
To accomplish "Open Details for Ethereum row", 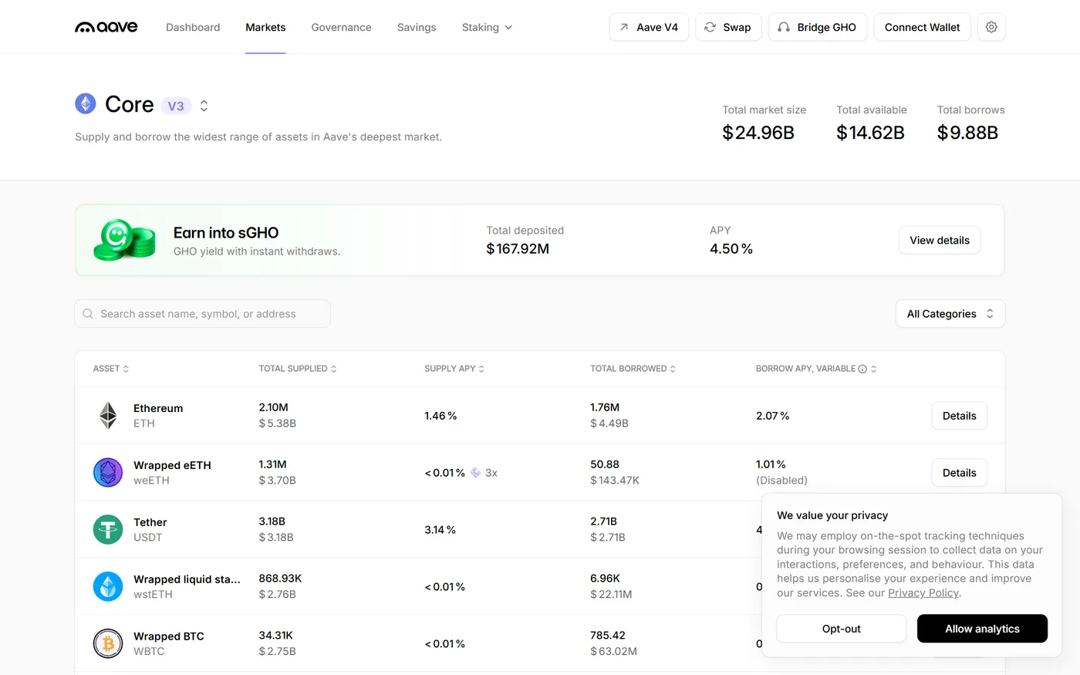I will [959, 416].
